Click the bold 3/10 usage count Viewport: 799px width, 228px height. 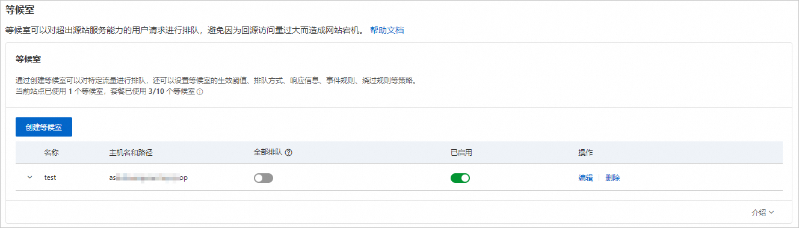click(156, 92)
